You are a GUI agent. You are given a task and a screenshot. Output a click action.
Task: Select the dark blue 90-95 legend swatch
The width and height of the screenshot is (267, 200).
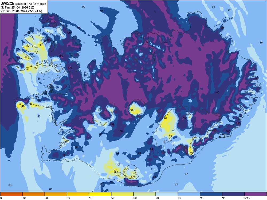pos(211,194)
